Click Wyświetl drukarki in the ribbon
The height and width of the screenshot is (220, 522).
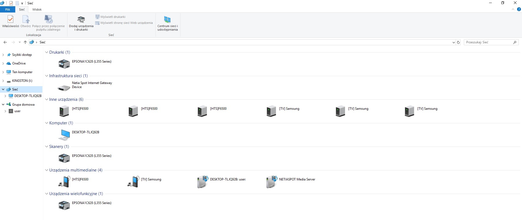(110, 17)
